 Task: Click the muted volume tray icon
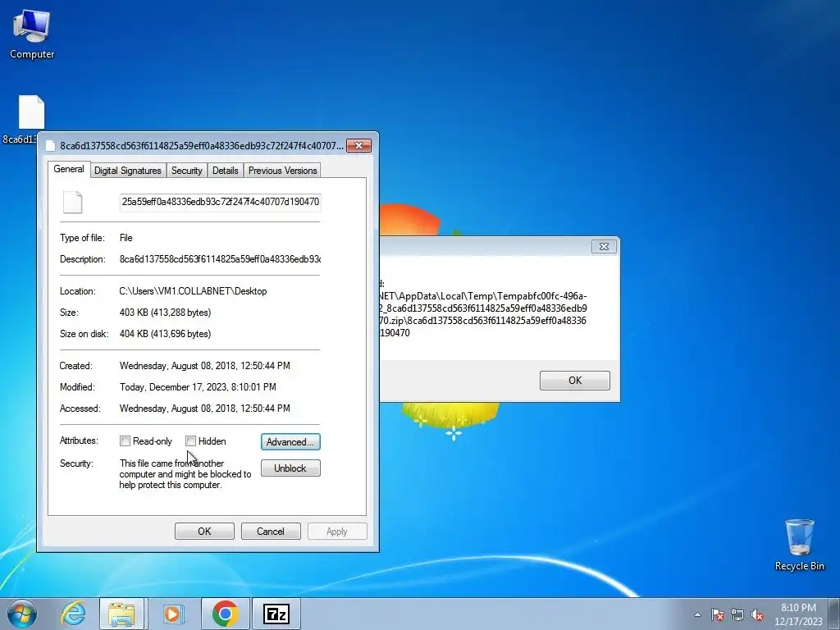coord(757,614)
